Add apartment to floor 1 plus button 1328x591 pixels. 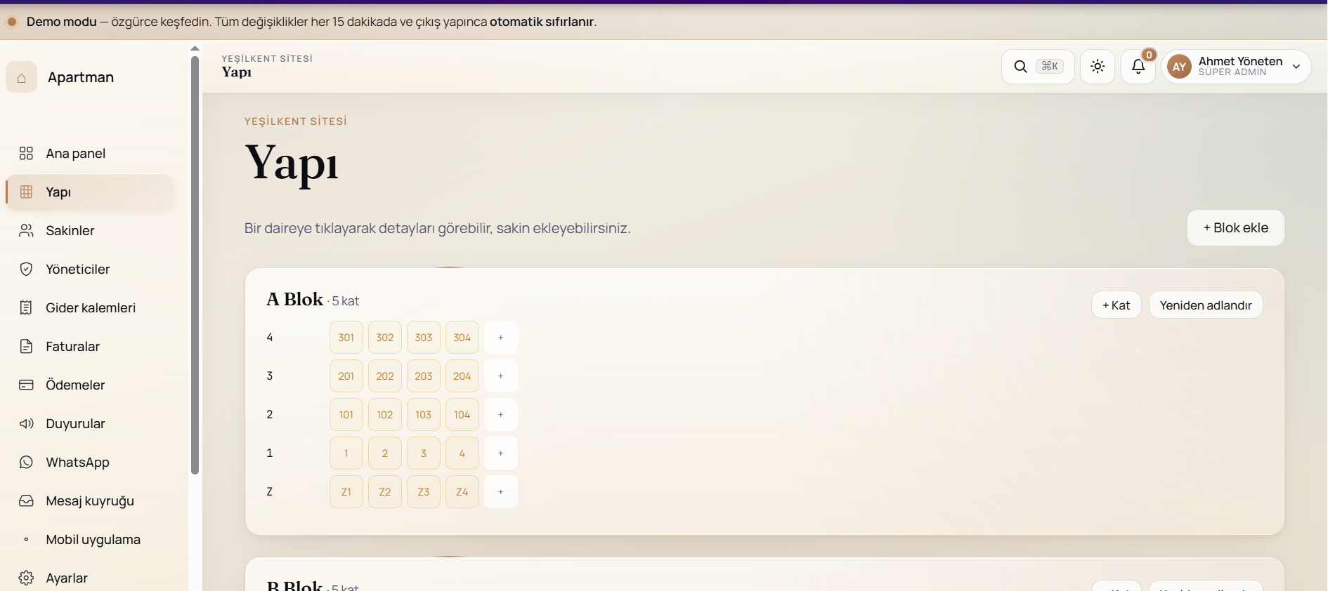click(x=501, y=453)
